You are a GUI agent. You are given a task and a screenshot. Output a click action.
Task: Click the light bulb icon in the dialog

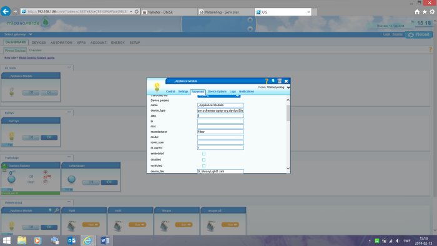tap(157, 87)
